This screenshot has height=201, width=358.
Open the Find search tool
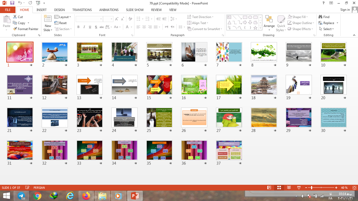tap(324, 17)
